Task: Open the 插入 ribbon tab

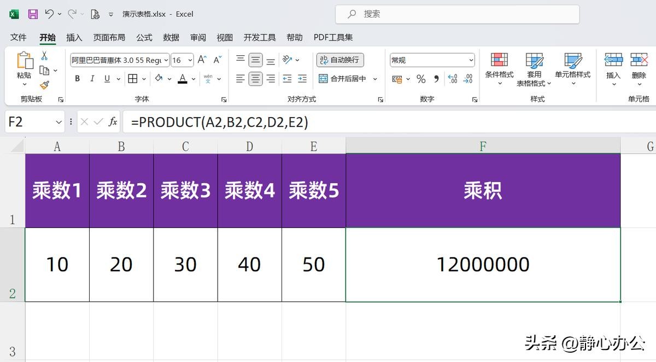Action: 74,37
